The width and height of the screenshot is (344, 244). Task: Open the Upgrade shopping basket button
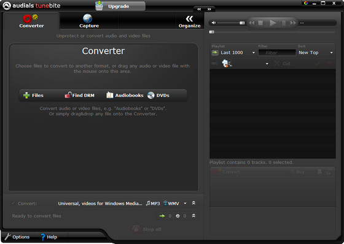click(x=120, y=6)
